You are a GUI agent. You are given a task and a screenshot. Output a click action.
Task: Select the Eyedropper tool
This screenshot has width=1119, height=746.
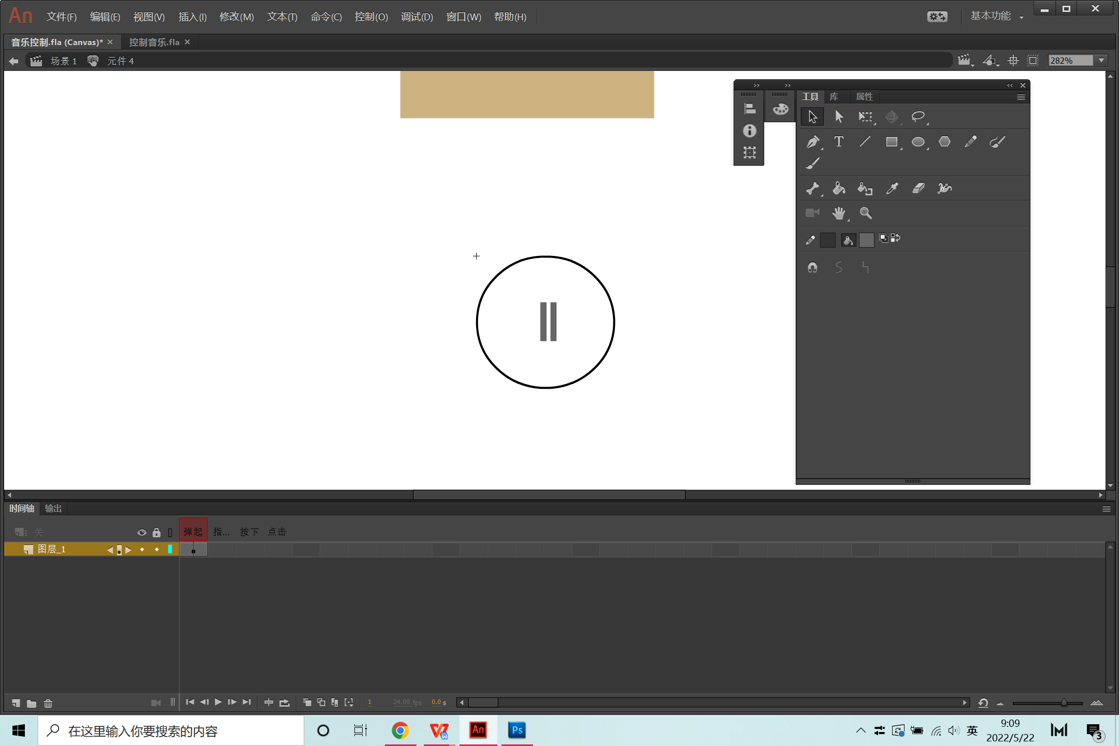(x=892, y=189)
